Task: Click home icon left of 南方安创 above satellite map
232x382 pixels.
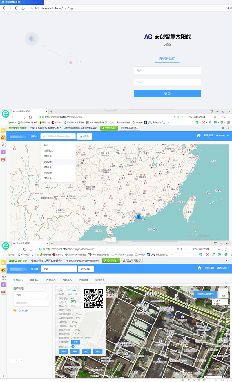Action: tap(199, 268)
